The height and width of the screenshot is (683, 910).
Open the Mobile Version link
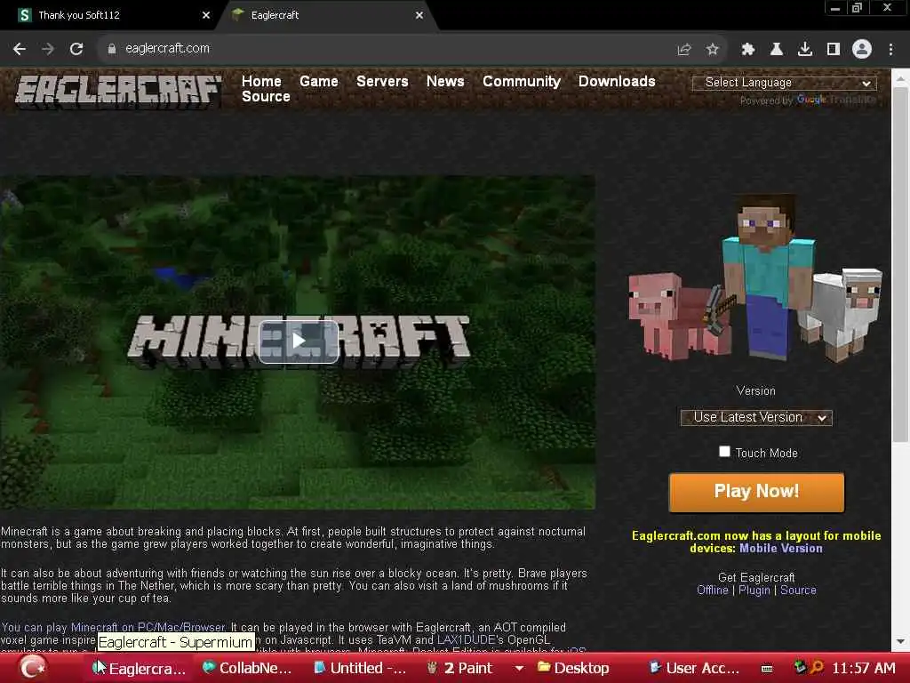pyautogui.click(x=780, y=548)
